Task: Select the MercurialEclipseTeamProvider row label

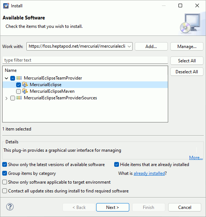Action: (53, 78)
